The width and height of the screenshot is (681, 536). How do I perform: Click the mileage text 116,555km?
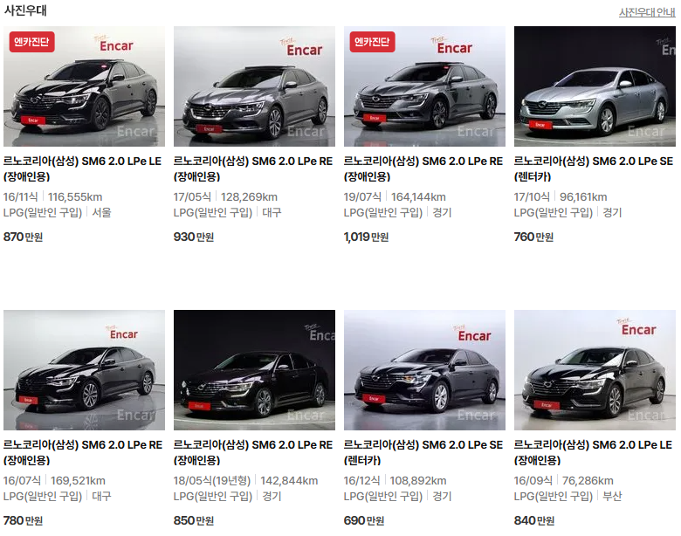click(75, 197)
